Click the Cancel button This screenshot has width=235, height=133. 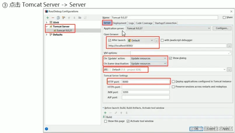click(211, 129)
